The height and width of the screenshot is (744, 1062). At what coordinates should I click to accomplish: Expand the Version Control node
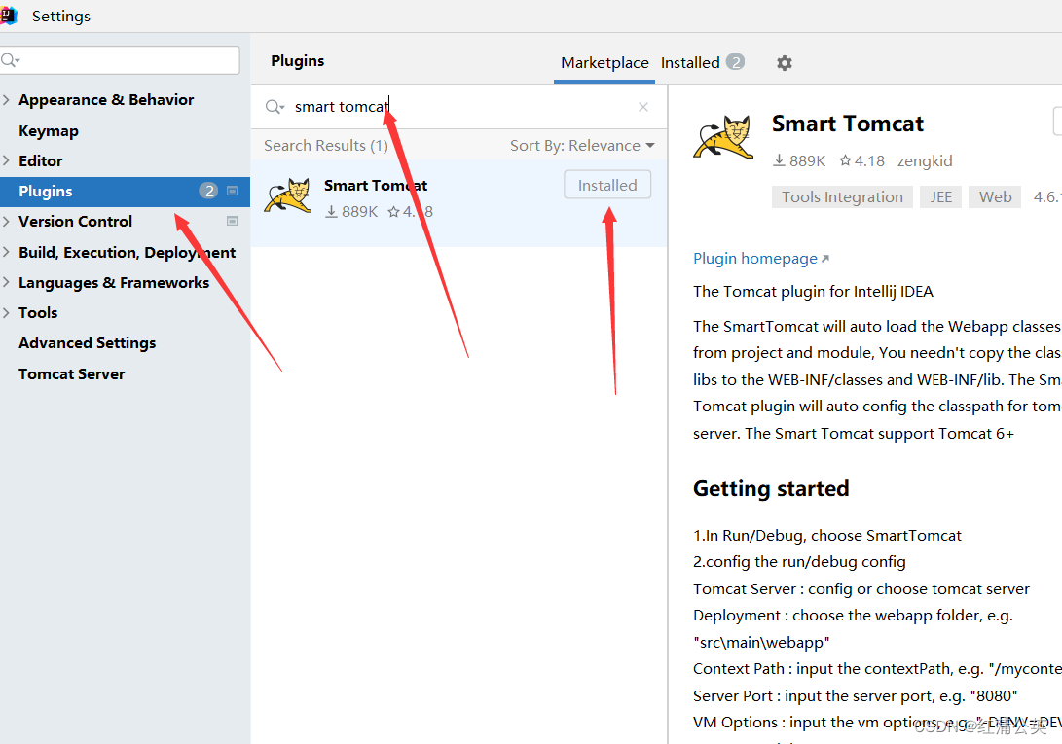pos(6,222)
